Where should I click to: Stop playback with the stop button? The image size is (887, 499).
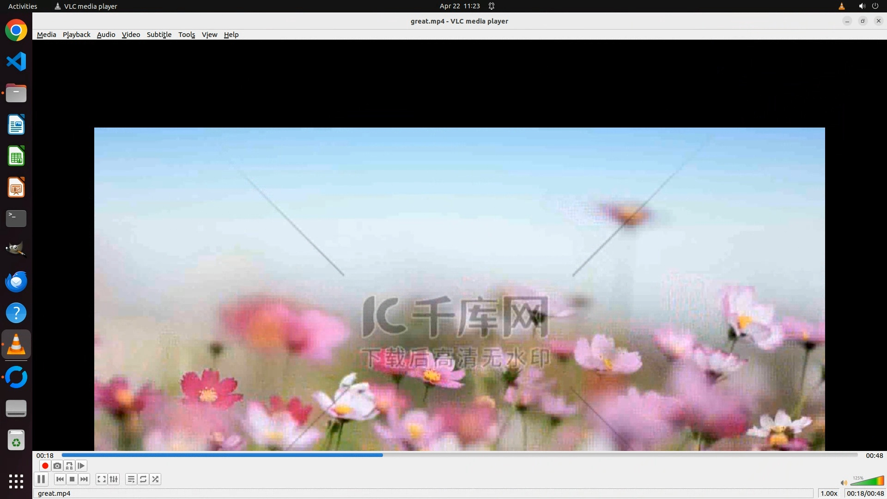[72, 479]
